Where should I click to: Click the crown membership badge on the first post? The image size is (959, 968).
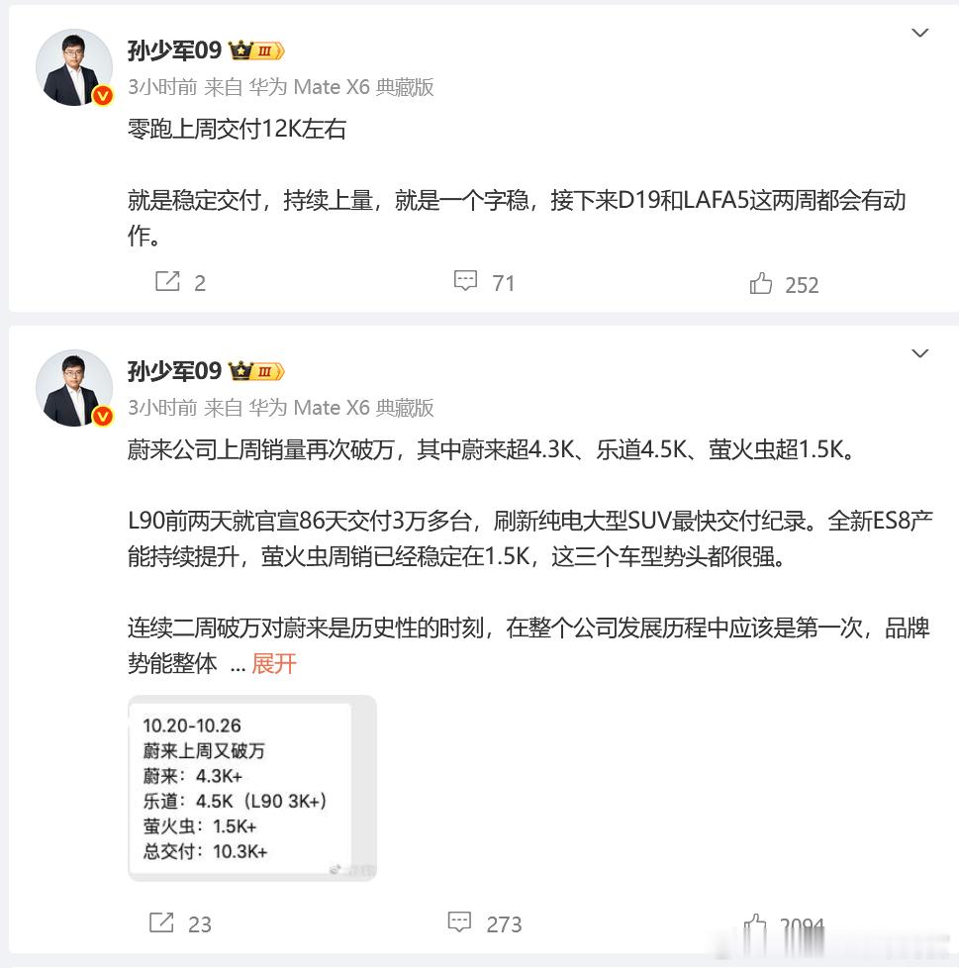(x=256, y=50)
